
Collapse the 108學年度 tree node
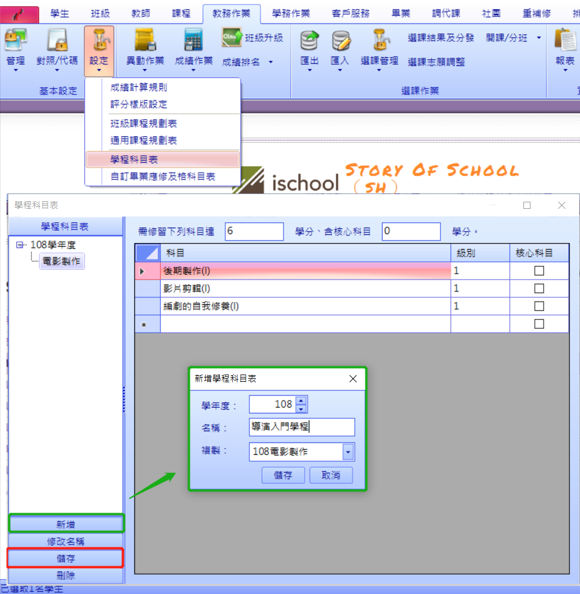point(19,245)
